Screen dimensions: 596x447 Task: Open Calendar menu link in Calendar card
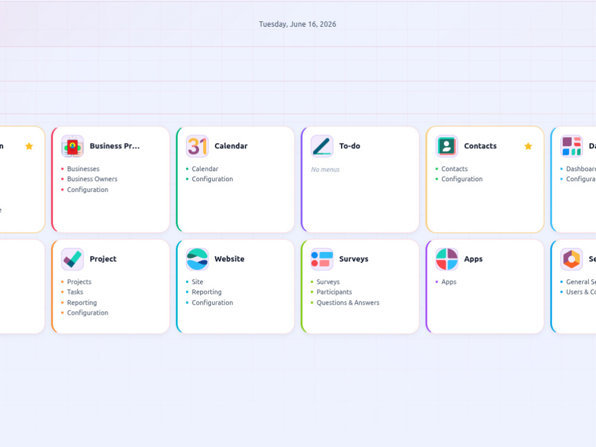pyautogui.click(x=205, y=169)
